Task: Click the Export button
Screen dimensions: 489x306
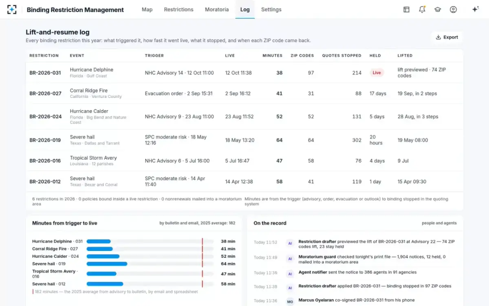Action: tap(447, 37)
